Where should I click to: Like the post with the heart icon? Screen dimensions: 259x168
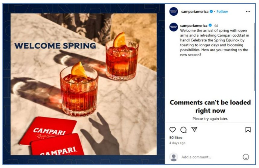point(173,130)
